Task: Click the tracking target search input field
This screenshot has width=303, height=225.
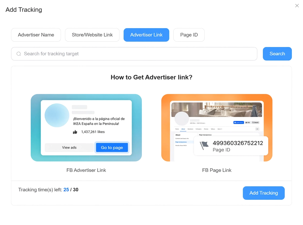Action: point(102,54)
